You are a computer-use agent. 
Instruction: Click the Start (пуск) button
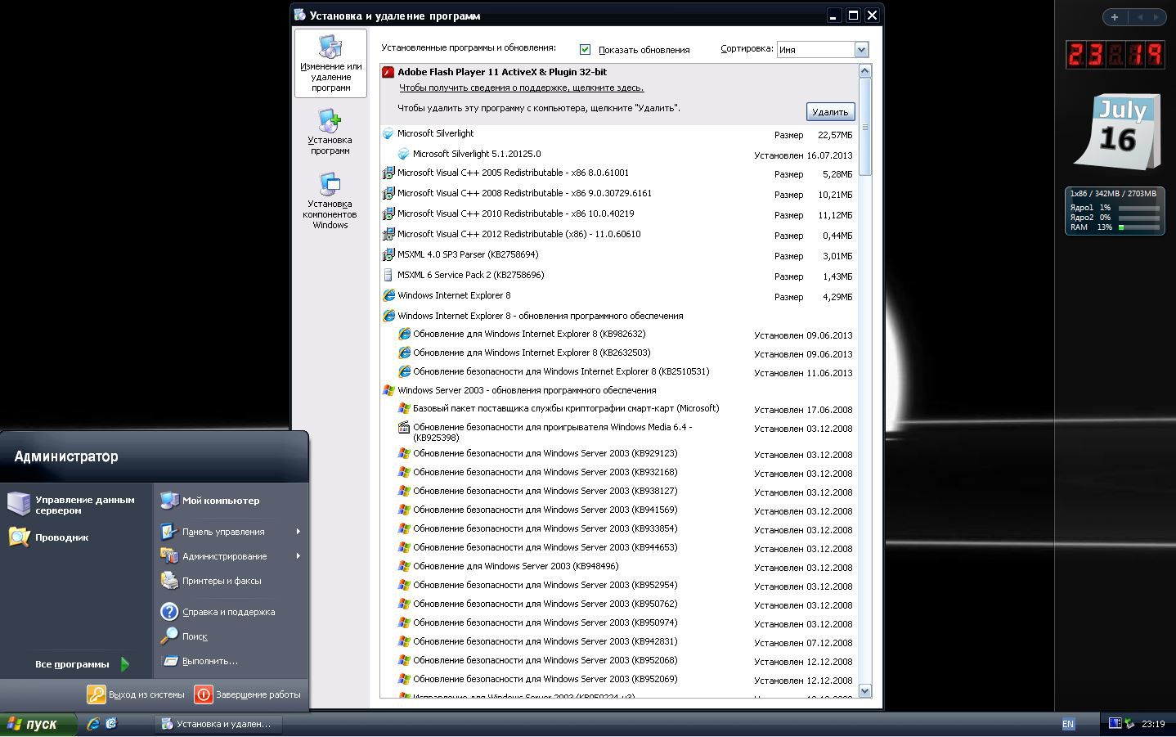pos(38,724)
